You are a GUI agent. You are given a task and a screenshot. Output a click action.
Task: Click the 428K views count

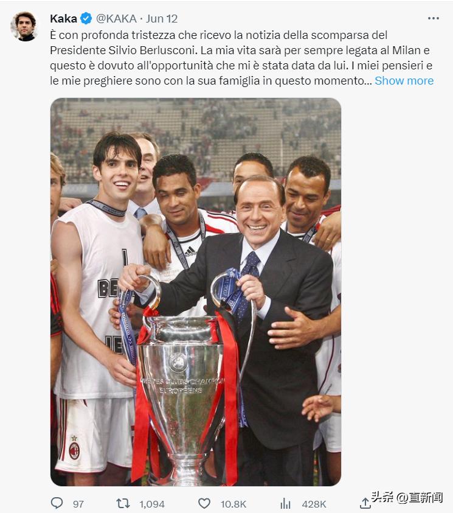(314, 504)
